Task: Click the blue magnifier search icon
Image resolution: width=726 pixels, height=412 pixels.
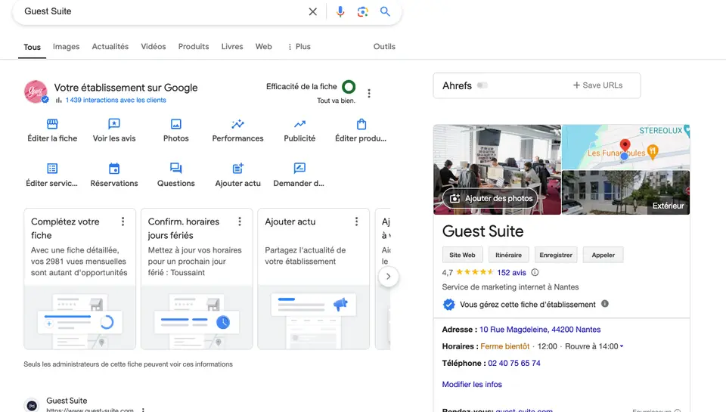Action: coord(385,11)
